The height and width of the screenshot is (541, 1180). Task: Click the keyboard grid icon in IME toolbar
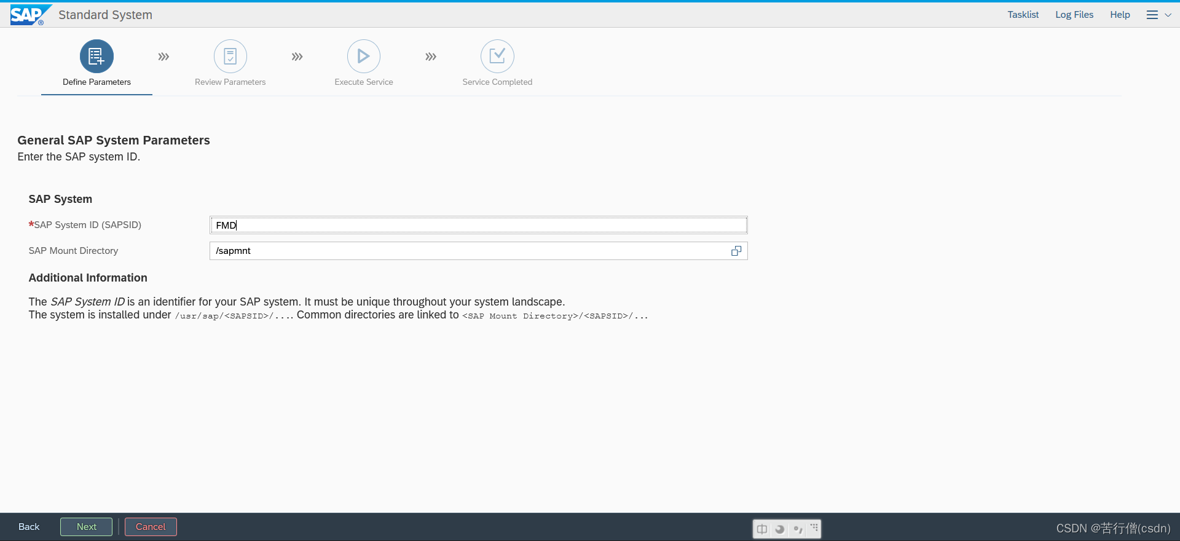[x=814, y=528]
